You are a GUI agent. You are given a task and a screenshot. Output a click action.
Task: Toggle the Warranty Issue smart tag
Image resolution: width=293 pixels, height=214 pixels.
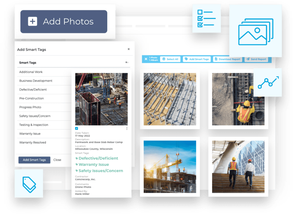(93, 164)
